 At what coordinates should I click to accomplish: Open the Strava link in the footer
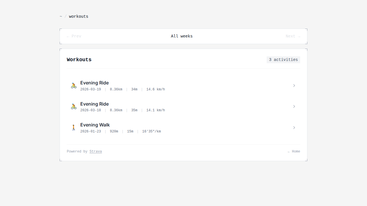coord(95,152)
